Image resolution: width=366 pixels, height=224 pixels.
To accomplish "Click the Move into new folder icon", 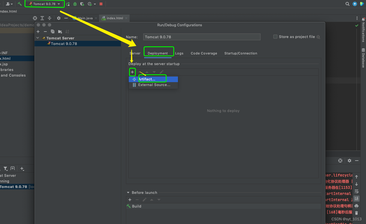I will [x=60, y=32].
